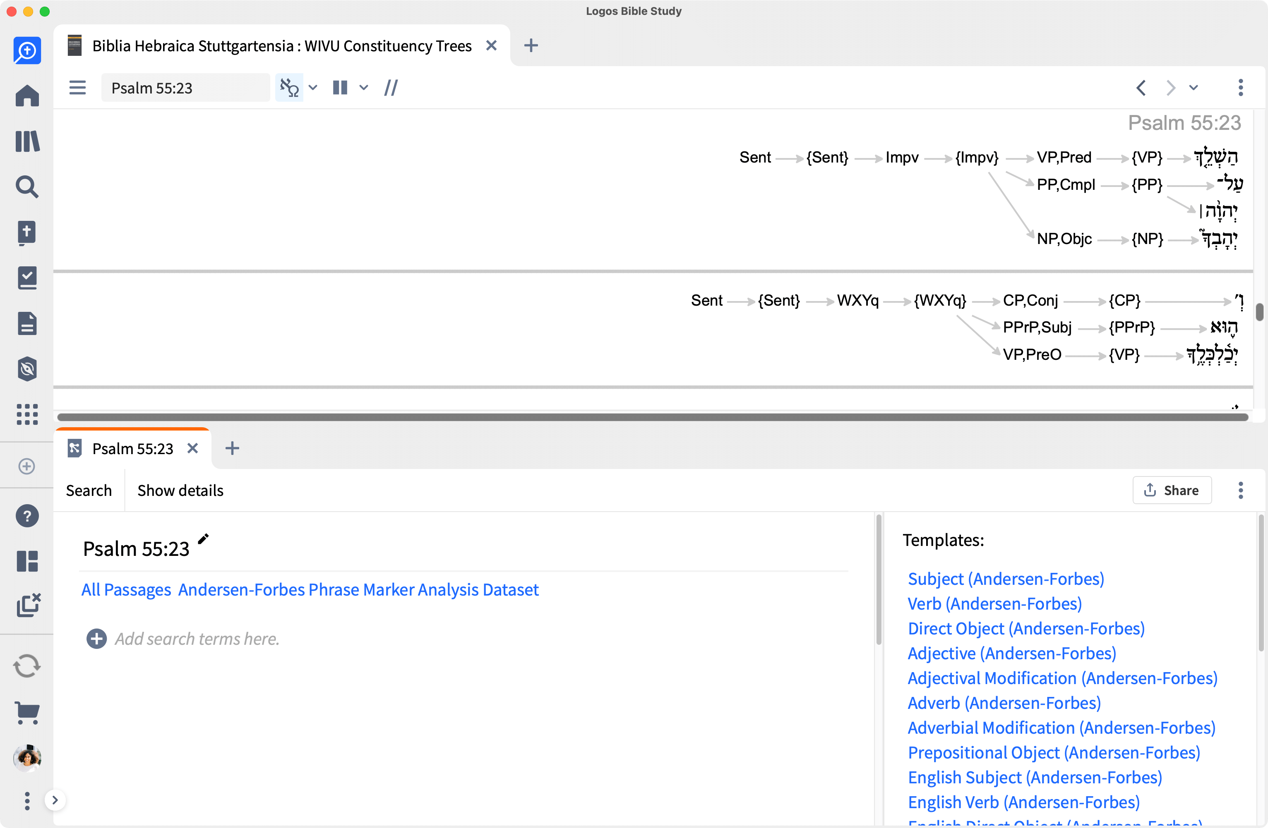Close the Biblia Hebraica Stuttgartensia tab
Screen dimensions: 1268x828
491,46
